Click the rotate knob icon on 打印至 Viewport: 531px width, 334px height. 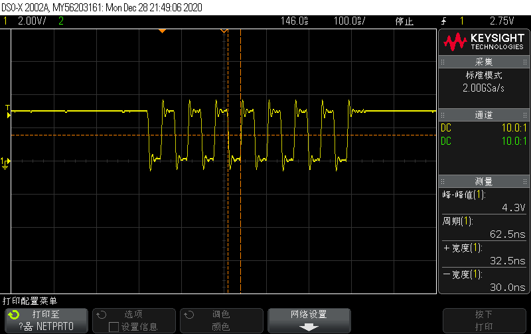click(14, 315)
